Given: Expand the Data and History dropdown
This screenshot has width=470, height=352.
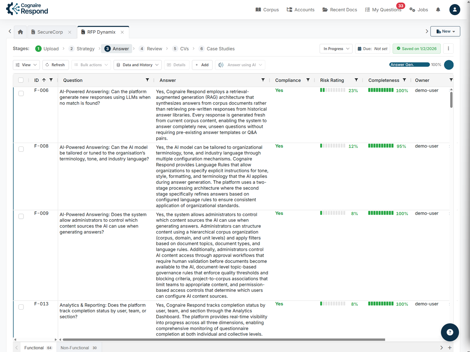Looking at the screenshot, I should point(137,65).
